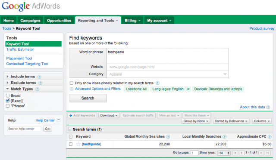276x160 pixels.
Task: Open the [toothpaste] keyword link
Action: tap(91, 144)
